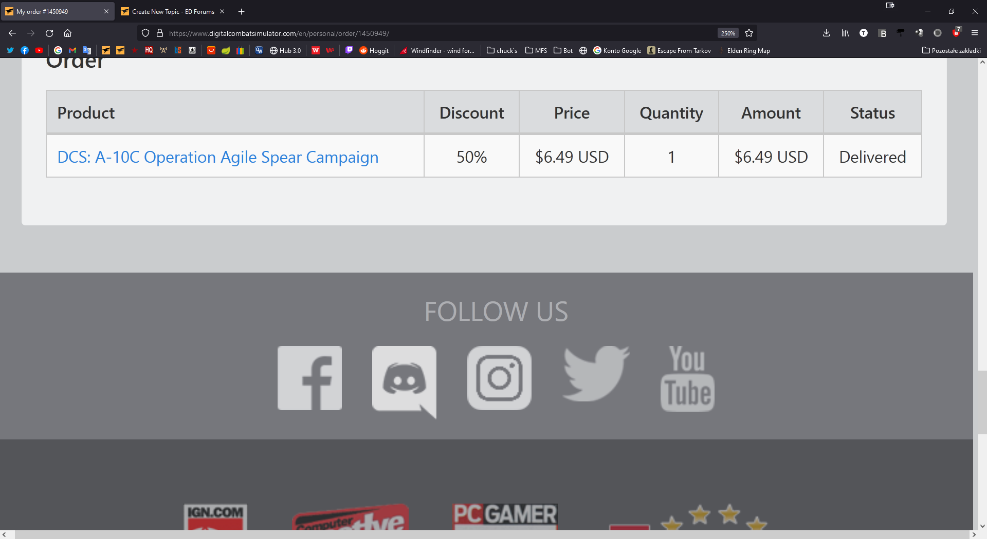Open the Firefox hamburger menu
This screenshot has height=539, width=987.
click(974, 33)
